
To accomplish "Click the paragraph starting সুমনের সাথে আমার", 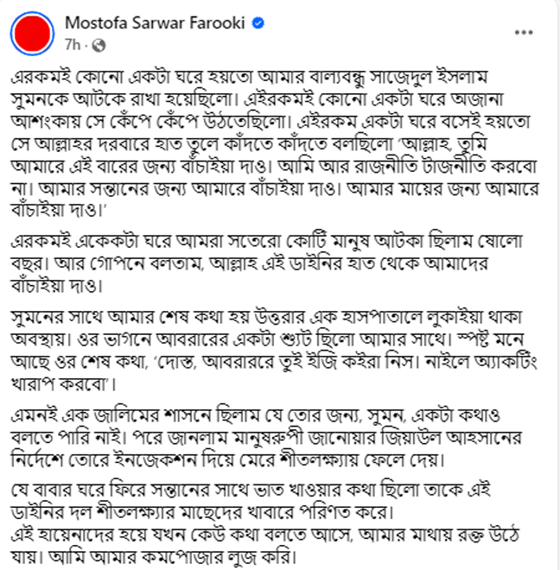I will pyautogui.click(x=274, y=351).
